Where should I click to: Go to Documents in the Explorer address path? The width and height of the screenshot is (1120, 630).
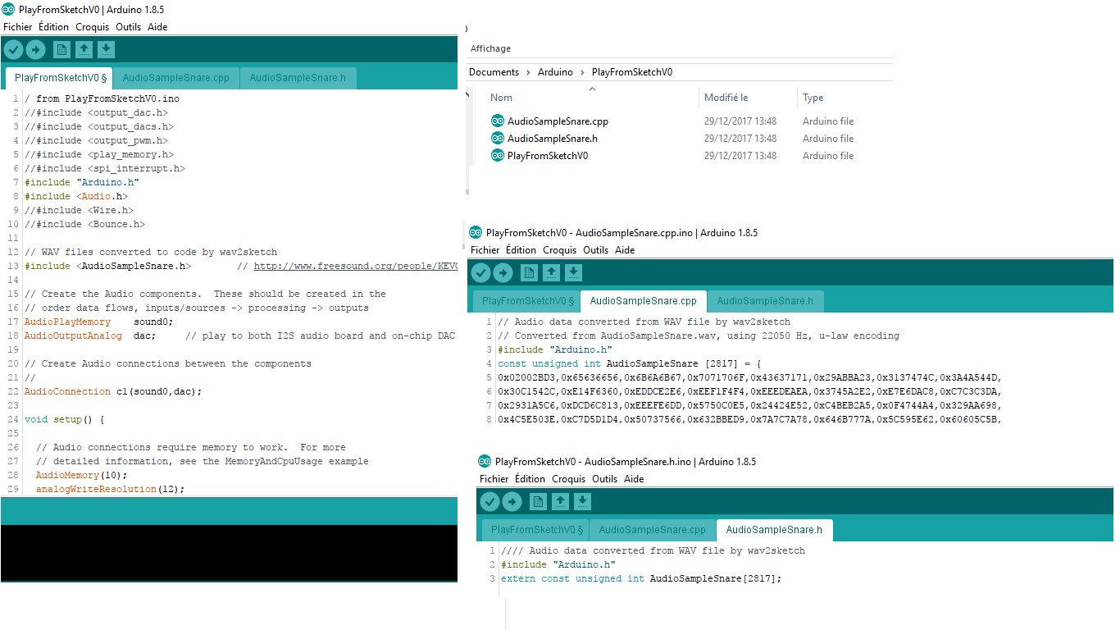pyautogui.click(x=494, y=72)
